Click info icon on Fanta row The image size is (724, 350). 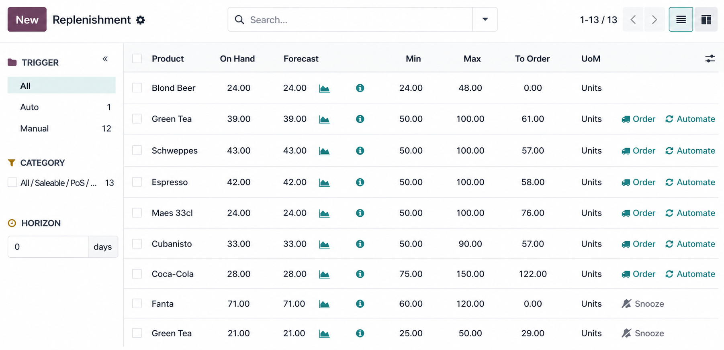(x=360, y=304)
